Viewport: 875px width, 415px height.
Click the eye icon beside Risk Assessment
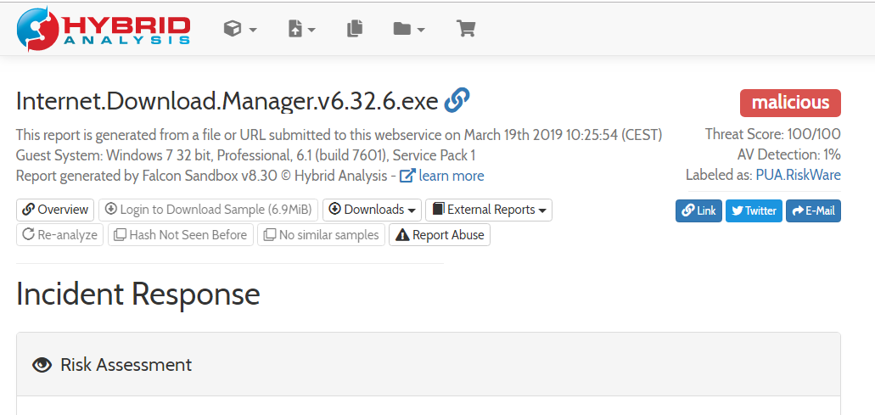coord(42,365)
